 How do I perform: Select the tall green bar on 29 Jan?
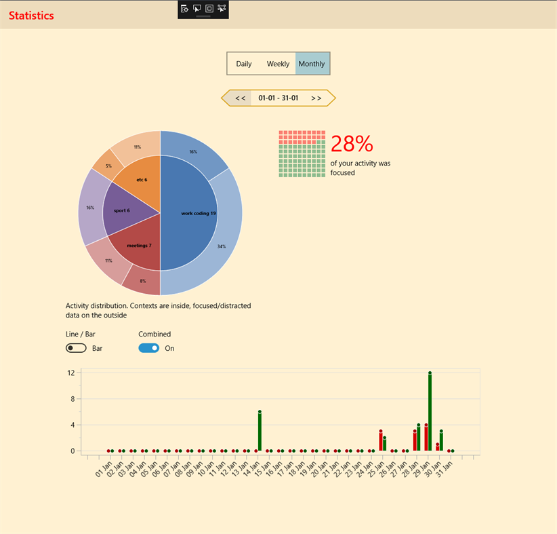[429, 407]
